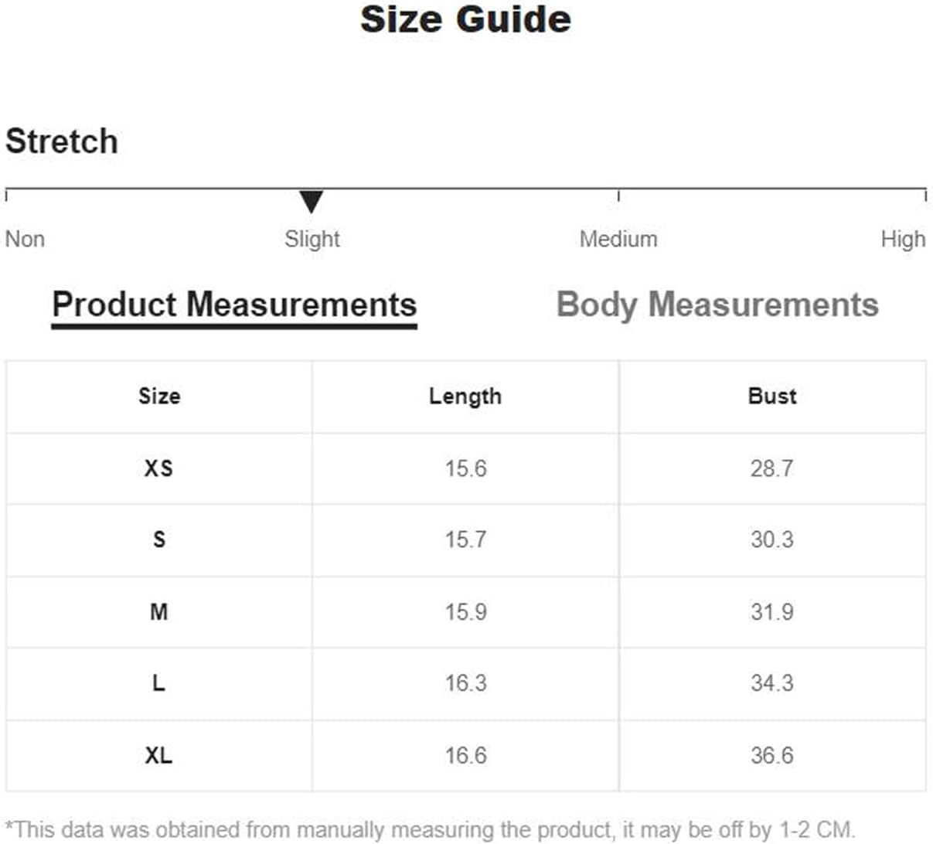Image resolution: width=933 pixels, height=844 pixels.
Task: Select the S size row label
Action: click(159, 539)
